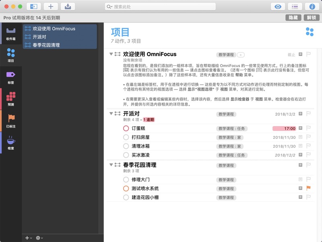Viewport: 322px width, 242px height.
Task: Open the 检查 review perspective
Action: 11,143
